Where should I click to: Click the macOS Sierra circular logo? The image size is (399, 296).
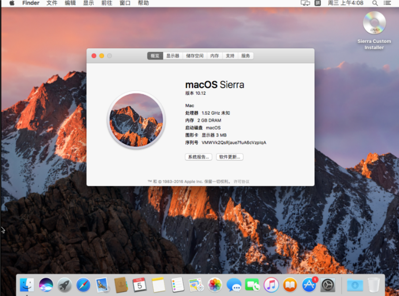(x=136, y=120)
